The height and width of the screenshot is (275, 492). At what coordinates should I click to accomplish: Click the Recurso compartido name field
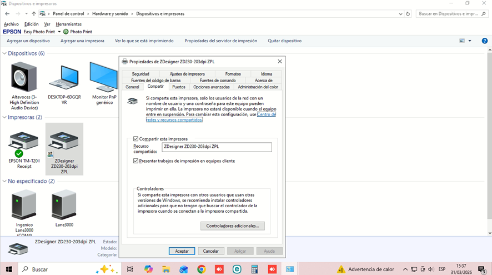tap(217, 147)
